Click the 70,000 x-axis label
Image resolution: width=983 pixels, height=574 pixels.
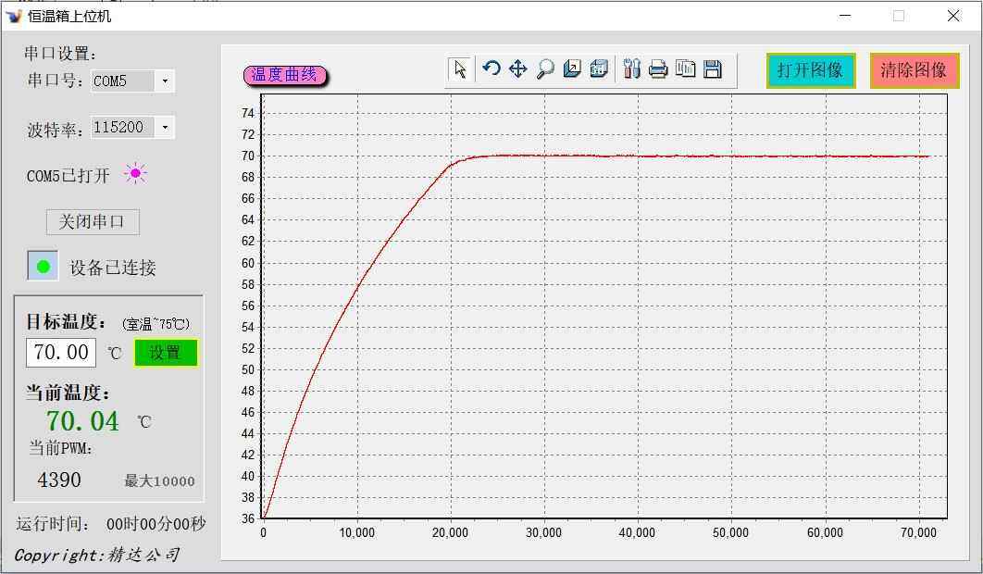pos(918,532)
